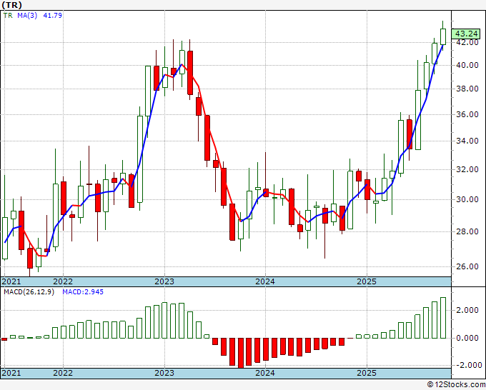Click the 40.00 price axis label
This screenshot has height=390, width=486.
[467, 65]
